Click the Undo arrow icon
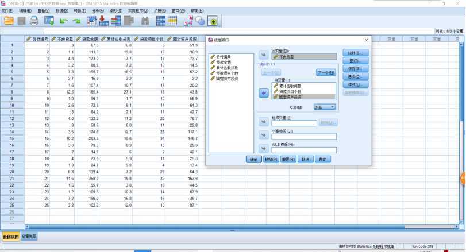The image size is (466, 252). (x=63, y=21)
